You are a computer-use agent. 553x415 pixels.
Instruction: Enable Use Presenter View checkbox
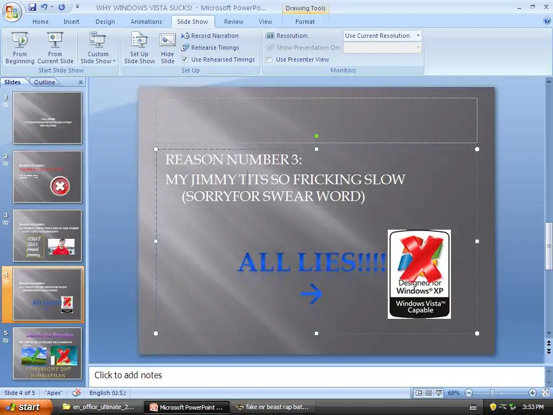[269, 59]
